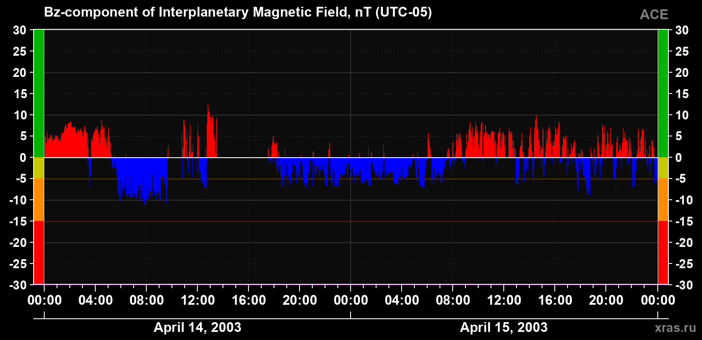Viewport: 702px width, 340px height.
Task: Click the '04:00' time label under April 15
Action: [402, 300]
